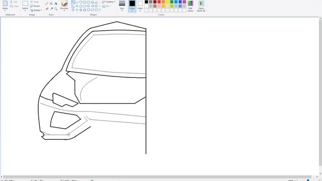Click the horizontal scrollbar at the bottom

[157, 177]
